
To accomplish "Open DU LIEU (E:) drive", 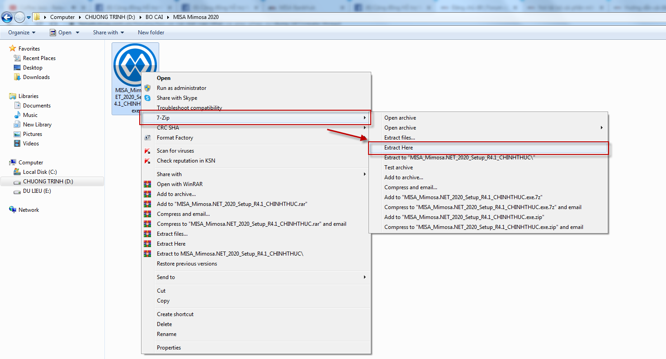I will pos(37,191).
